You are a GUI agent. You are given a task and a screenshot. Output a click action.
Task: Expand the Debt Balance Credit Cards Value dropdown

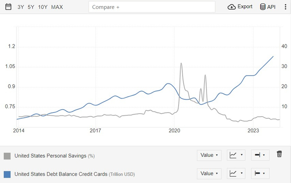point(209,173)
